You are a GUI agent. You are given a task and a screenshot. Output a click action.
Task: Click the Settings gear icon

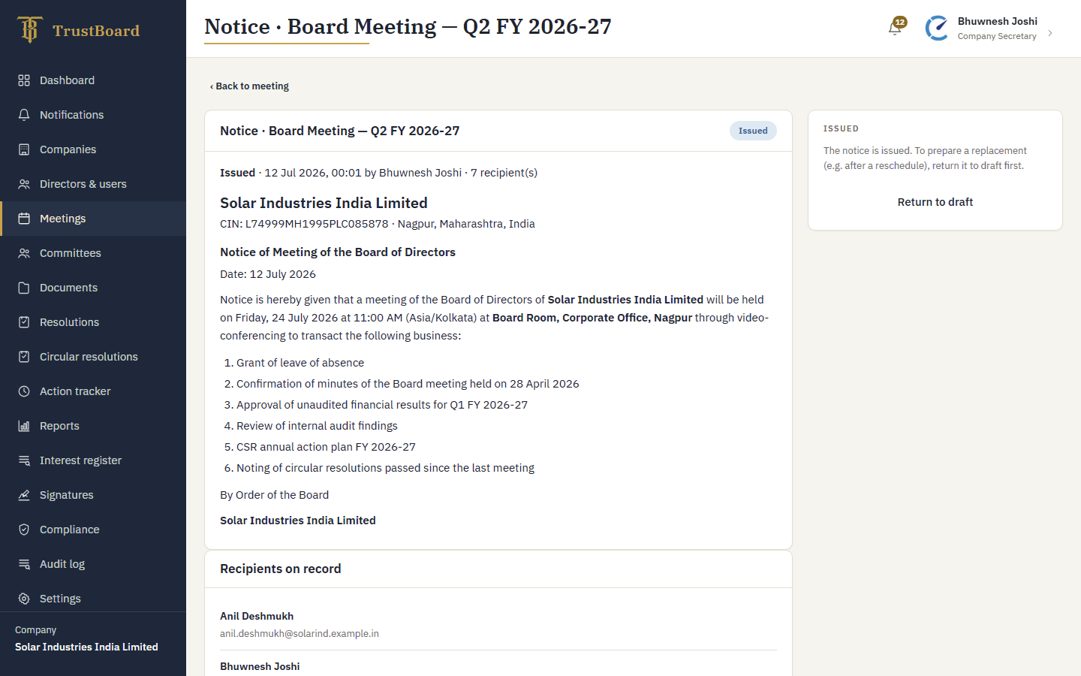(24, 599)
